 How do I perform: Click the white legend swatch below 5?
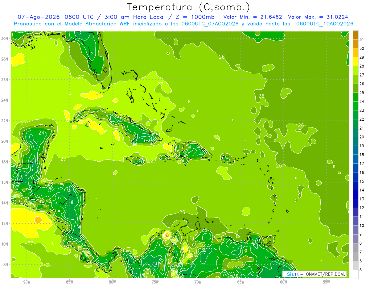(356, 274)
